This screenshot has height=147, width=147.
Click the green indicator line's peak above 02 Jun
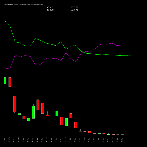pyautogui.click(x=36, y=39)
